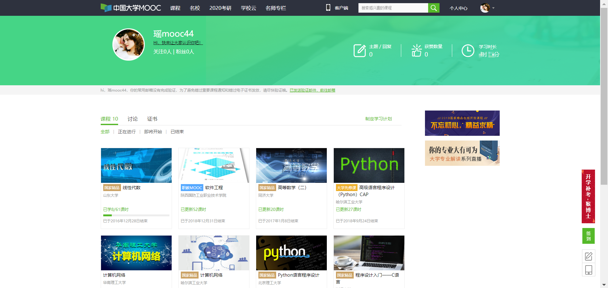Click the scrollbar down arrow
The image size is (608, 288).
604,285
